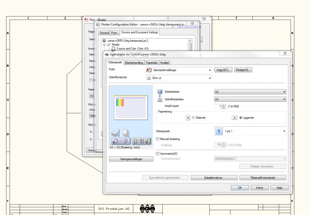Enable the Manuell skalering checkbox
Screen dimensions: 310x215
[158, 139]
